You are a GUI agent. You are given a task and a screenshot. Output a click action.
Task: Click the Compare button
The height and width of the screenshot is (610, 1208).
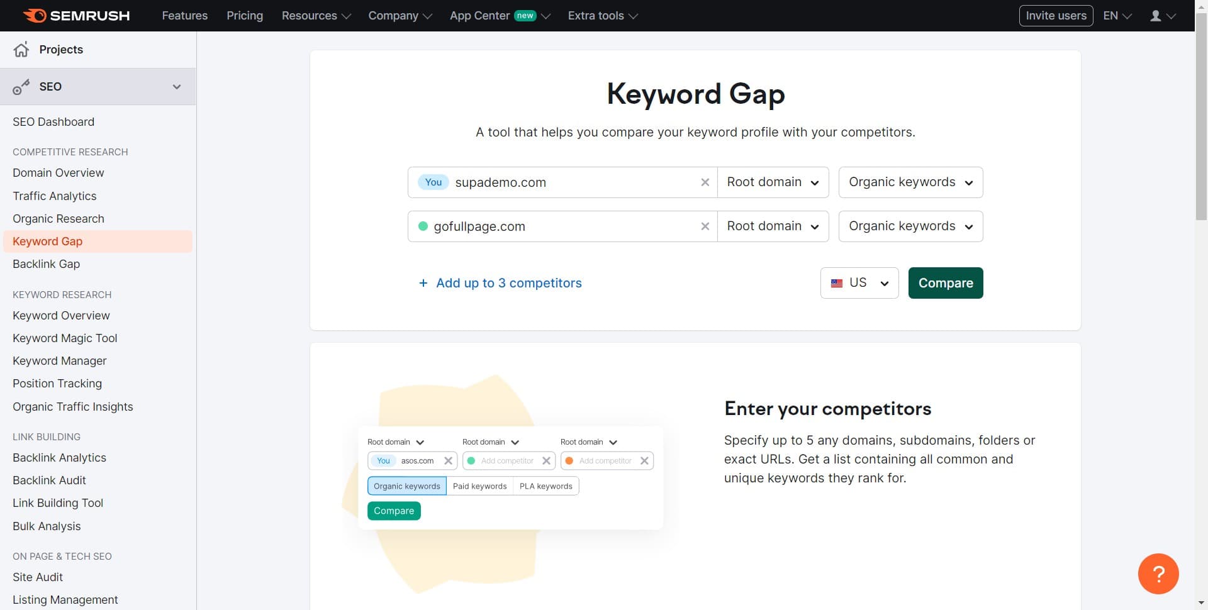pos(946,283)
